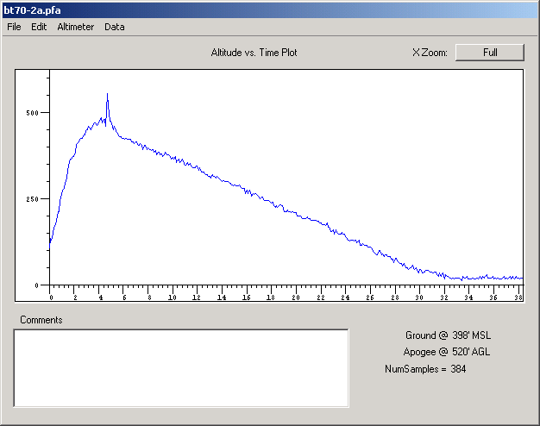Click the 'X Zoom:' label
The width and height of the screenshot is (540, 426).
tap(430, 53)
